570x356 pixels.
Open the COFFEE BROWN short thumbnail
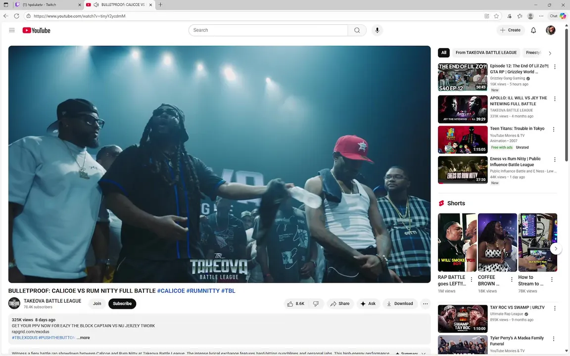[497, 242]
